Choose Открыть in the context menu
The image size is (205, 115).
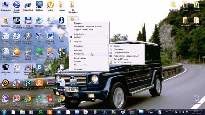point(89,23)
